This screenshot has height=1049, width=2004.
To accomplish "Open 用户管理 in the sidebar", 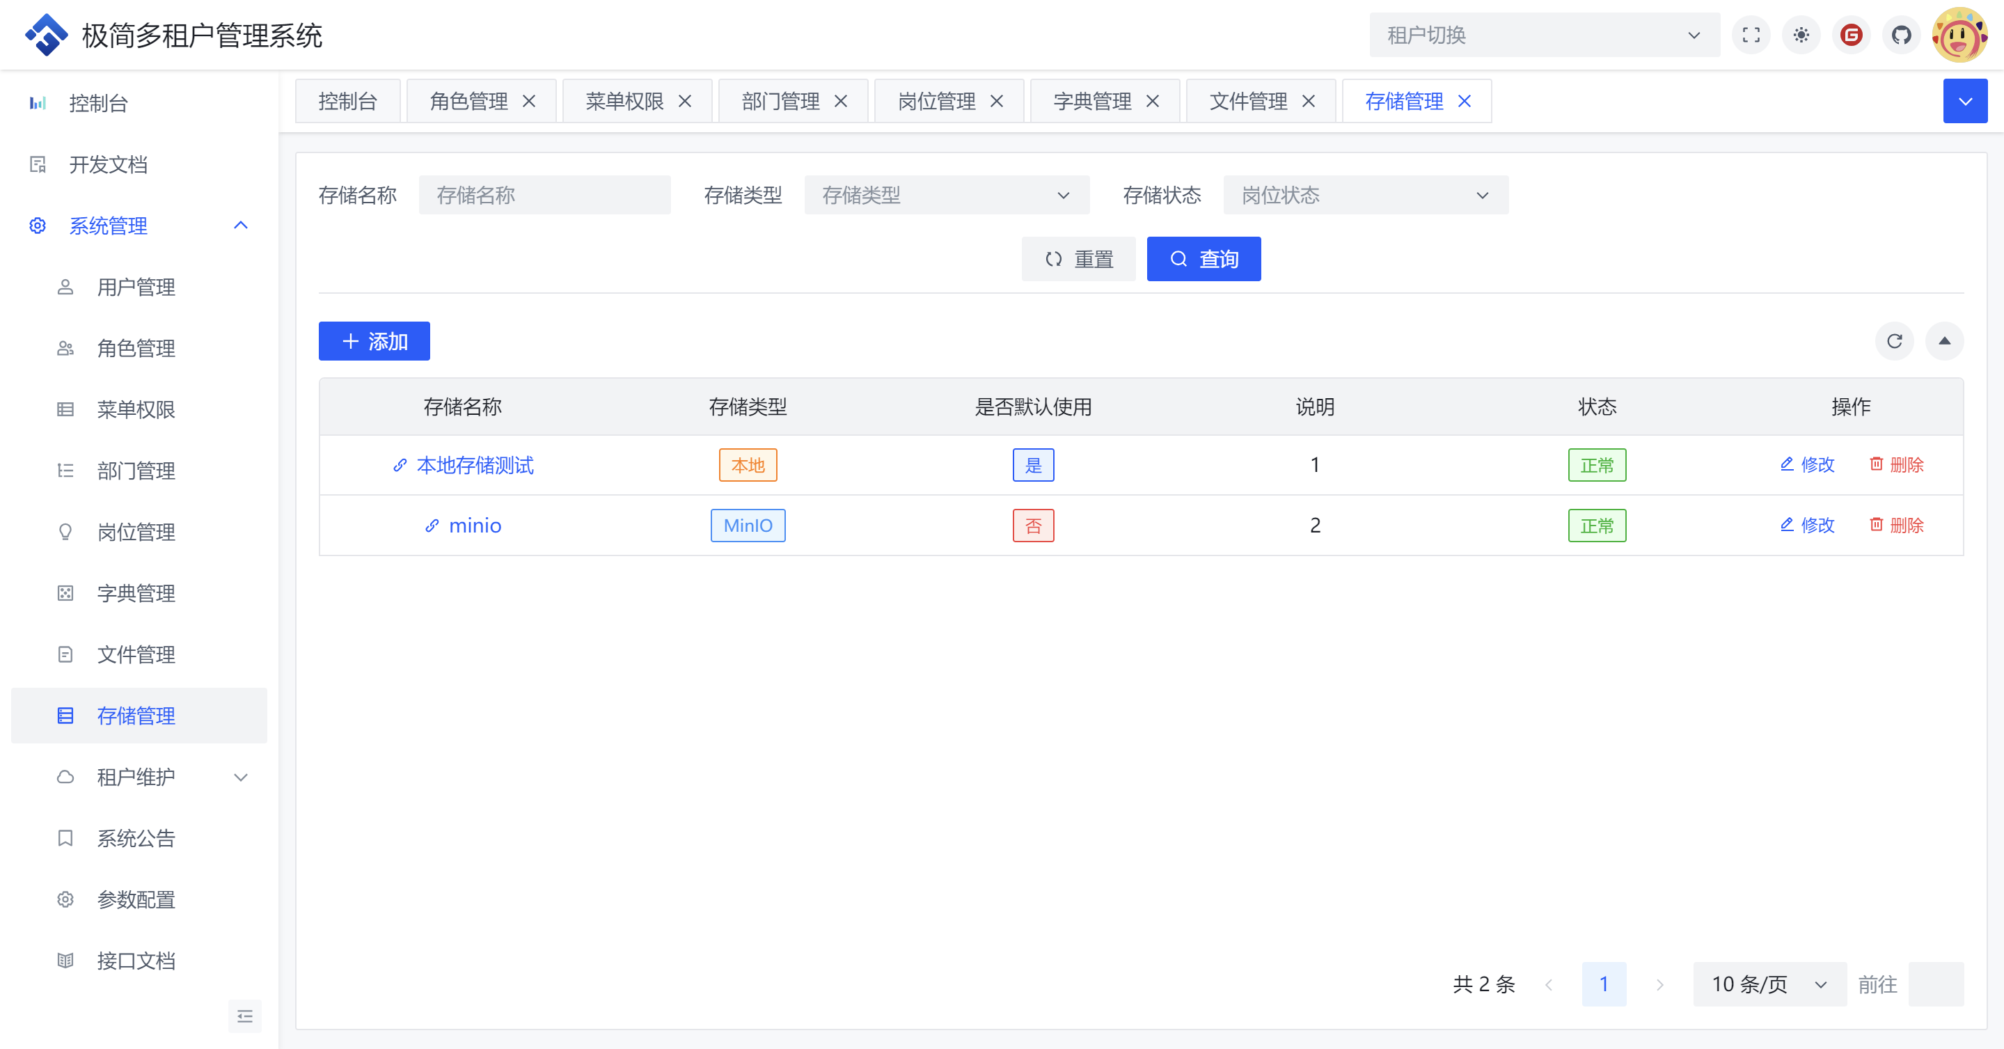I will point(135,287).
